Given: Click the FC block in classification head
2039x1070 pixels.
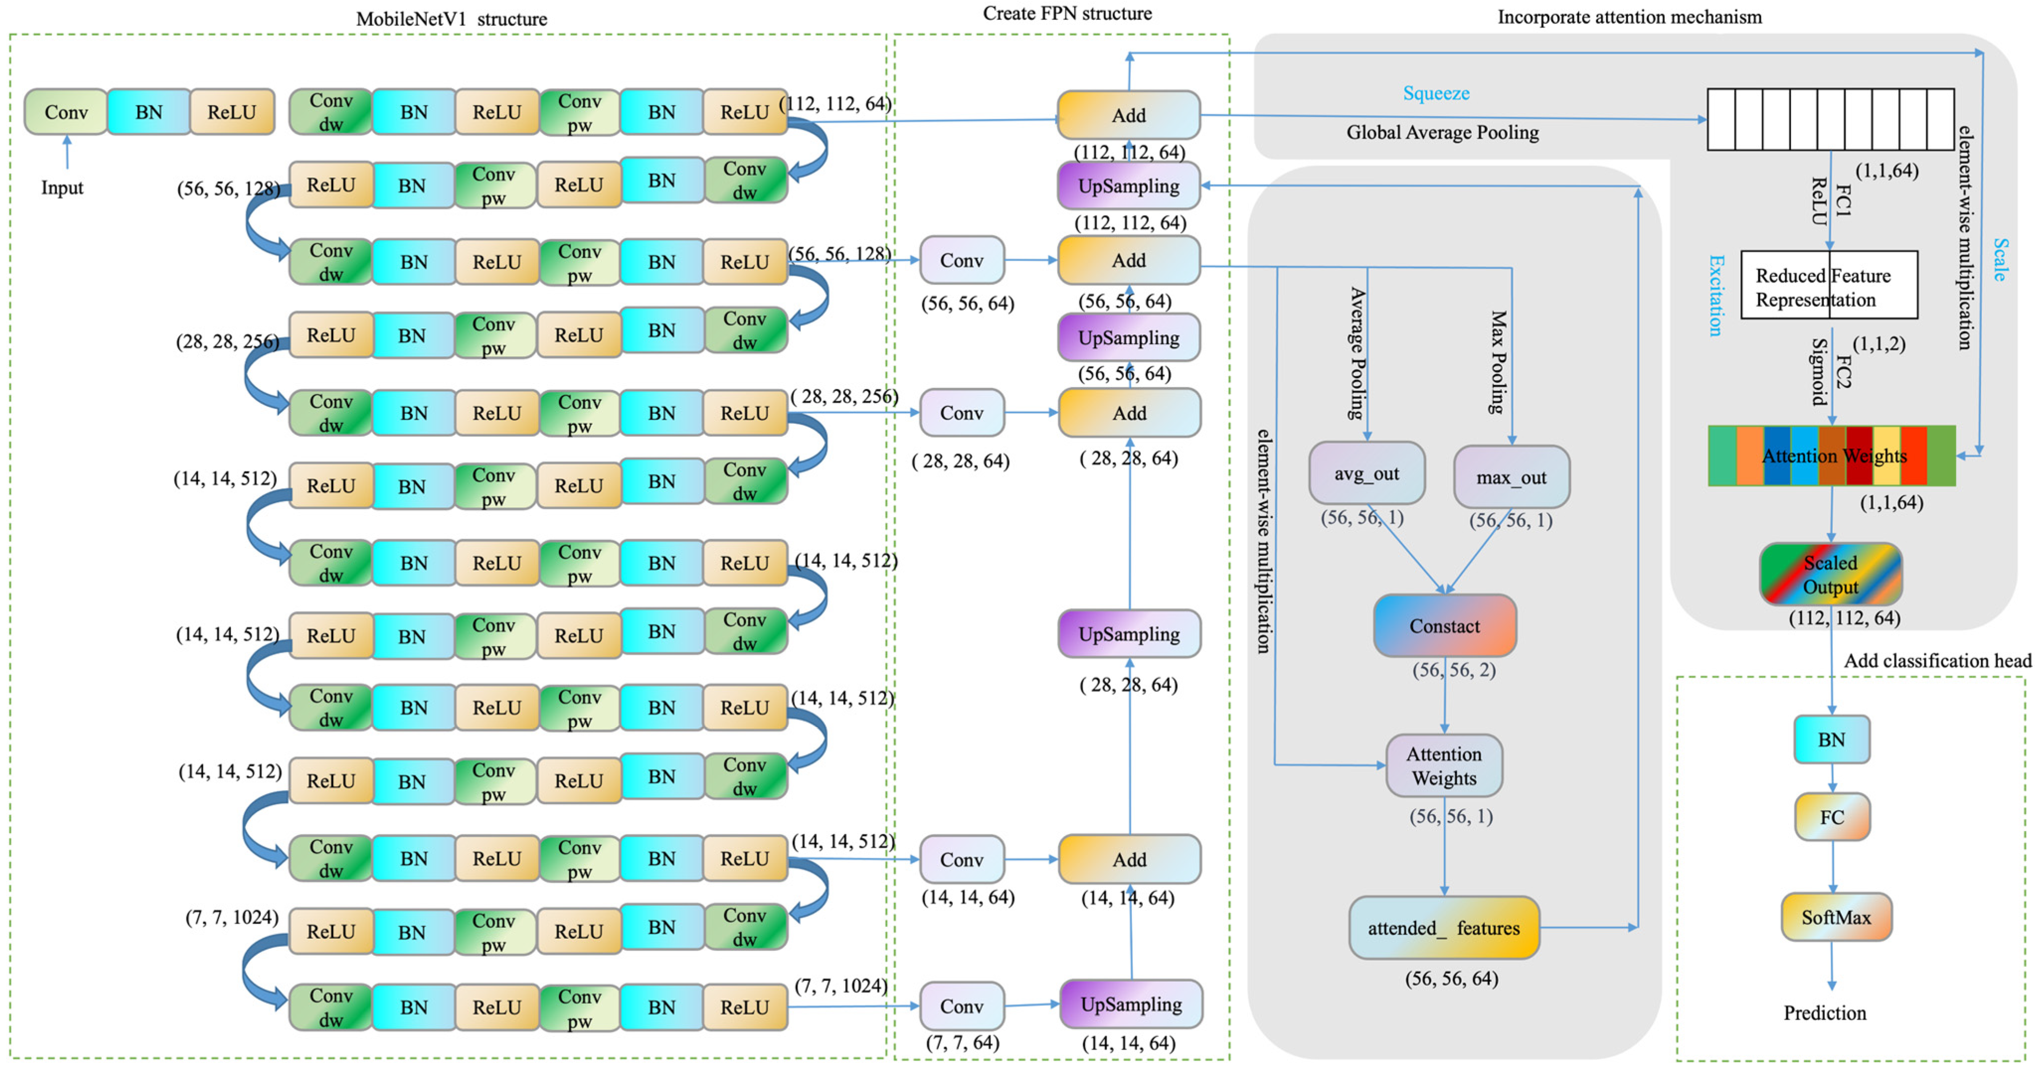Looking at the screenshot, I should 1832,816.
